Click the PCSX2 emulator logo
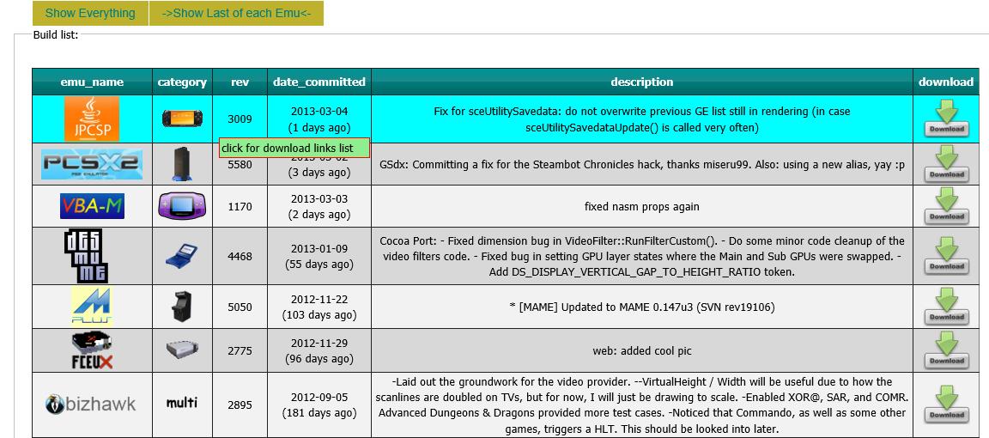Viewport: 989px width, 438px height. tap(92, 164)
